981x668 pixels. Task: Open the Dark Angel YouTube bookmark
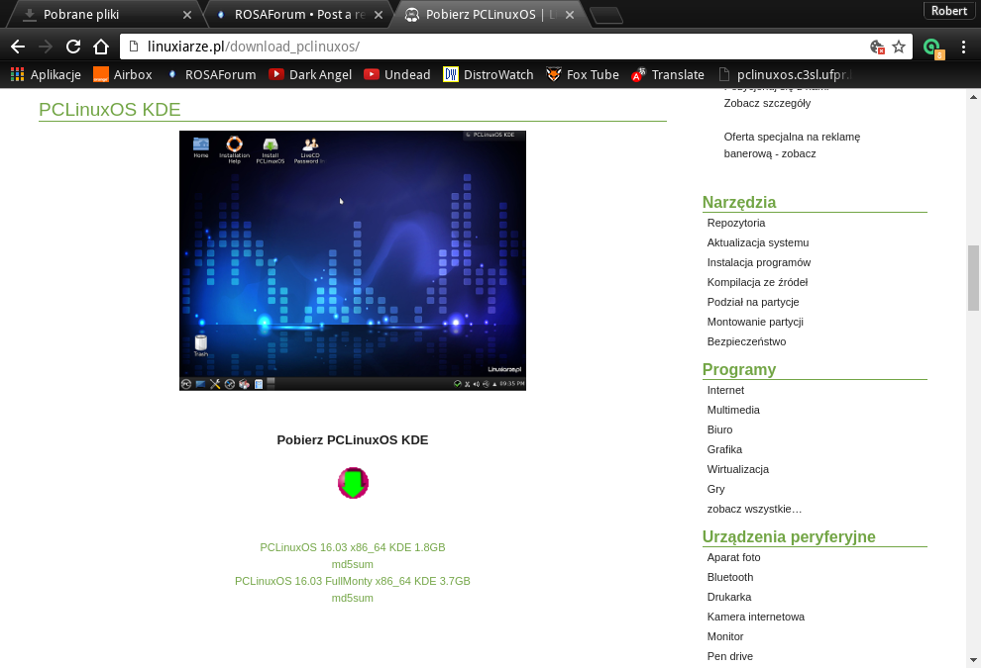(x=310, y=75)
